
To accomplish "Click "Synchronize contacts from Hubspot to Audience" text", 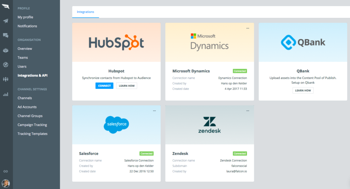I will (116, 78).
